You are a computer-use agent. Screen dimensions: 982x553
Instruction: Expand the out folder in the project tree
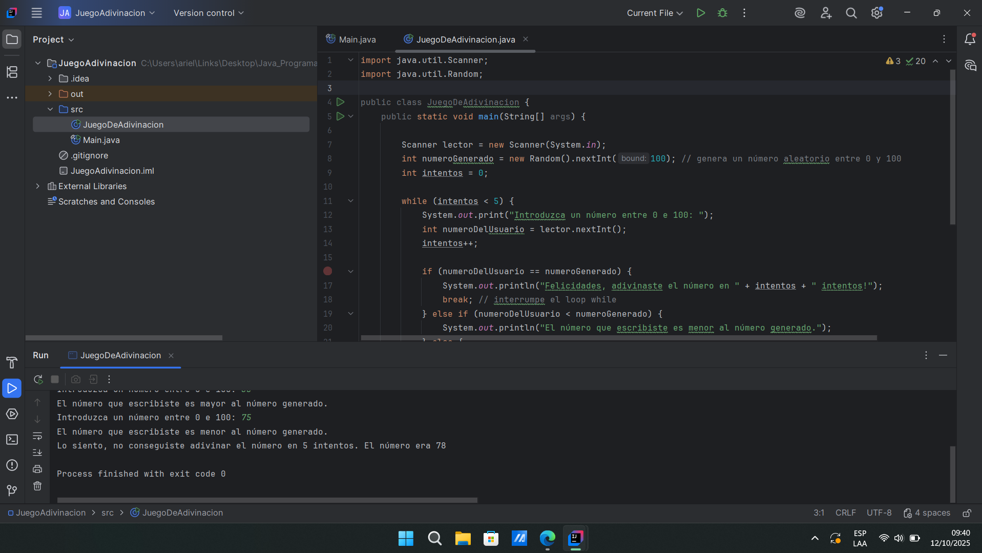[50, 94]
